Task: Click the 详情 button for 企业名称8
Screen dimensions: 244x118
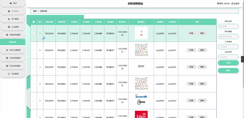Action: (191, 33)
